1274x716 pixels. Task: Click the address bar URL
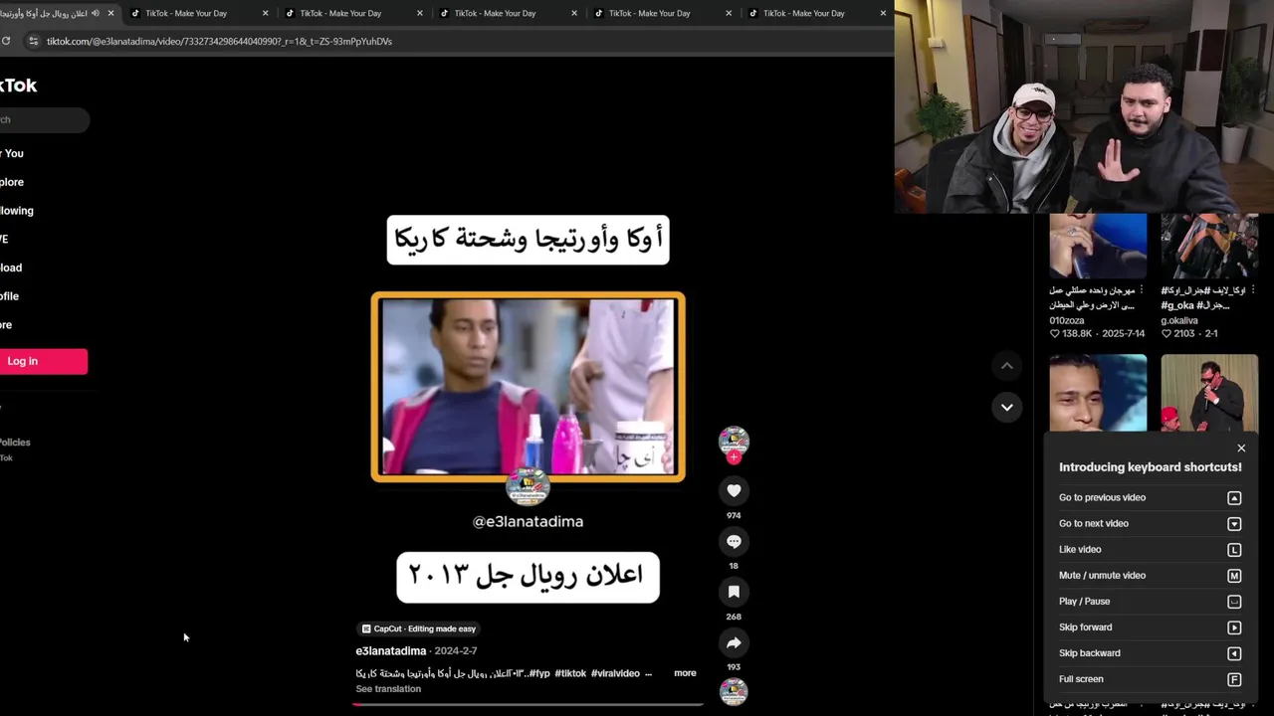pos(219,41)
